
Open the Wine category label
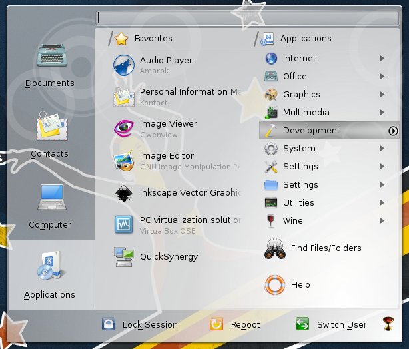292,221
